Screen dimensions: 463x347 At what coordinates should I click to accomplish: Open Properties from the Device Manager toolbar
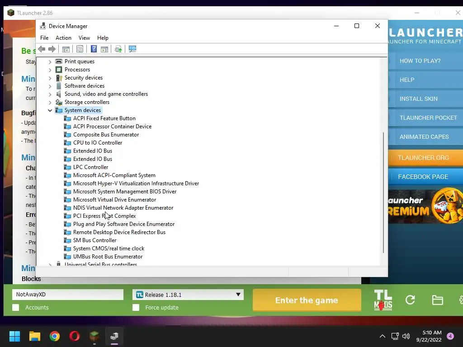click(80, 49)
